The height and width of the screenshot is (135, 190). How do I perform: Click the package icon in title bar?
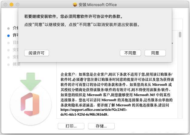click(x=75, y=5)
